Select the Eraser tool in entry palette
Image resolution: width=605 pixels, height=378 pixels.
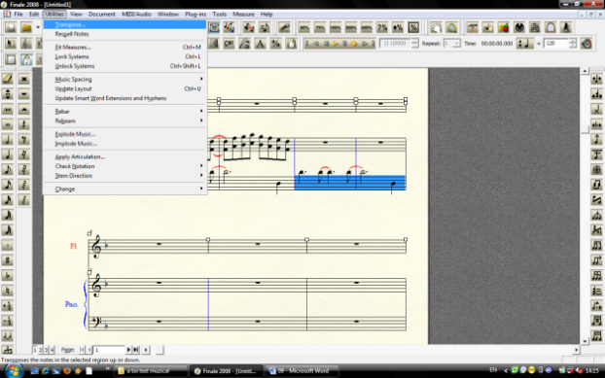pyautogui.click(x=8, y=79)
